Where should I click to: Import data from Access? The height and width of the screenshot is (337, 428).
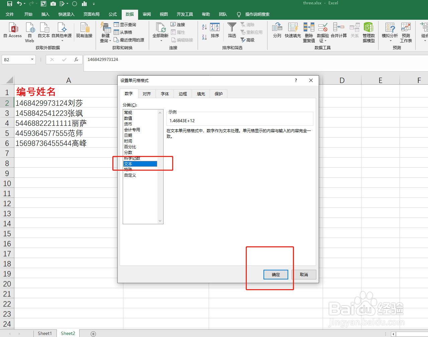point(13,30)
